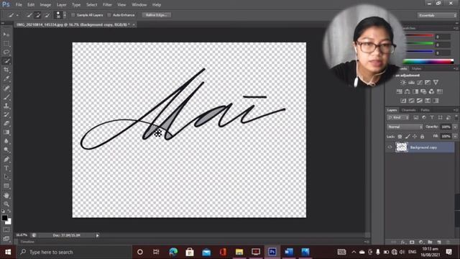Open the Normal blend mode dropdown
Viewport: 460px width, 259px height.
[x=405, y=127]
